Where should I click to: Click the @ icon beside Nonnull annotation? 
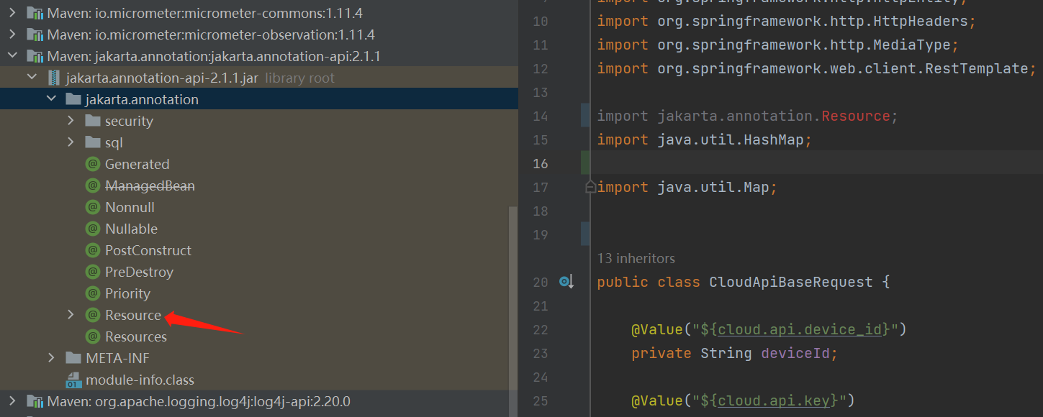coord(93,207)
